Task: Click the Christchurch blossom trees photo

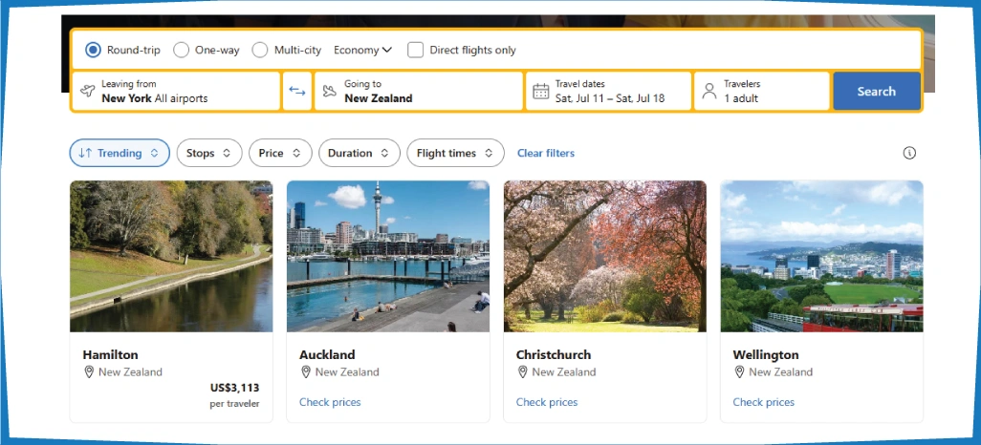Action: pos(605,256)
